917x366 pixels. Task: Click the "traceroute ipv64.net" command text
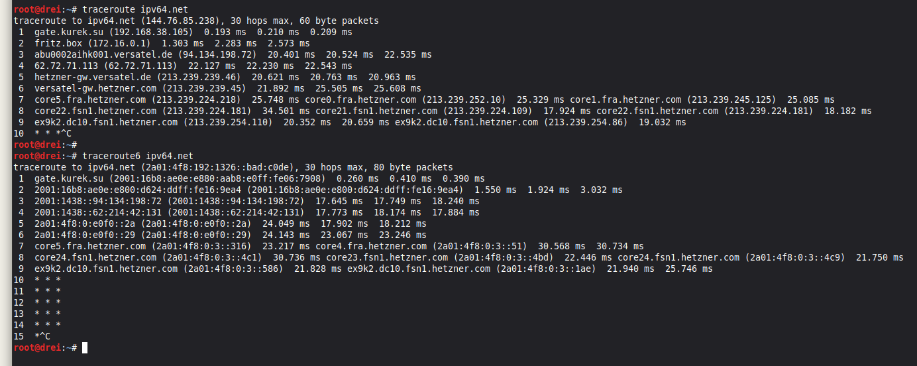(138, 9)
